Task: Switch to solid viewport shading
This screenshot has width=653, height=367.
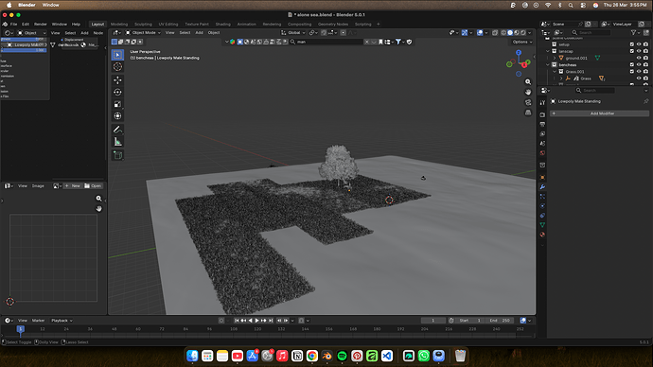Action: coord(510,32)
